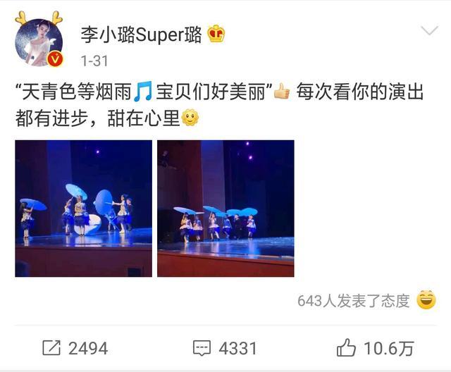Click the 10.6万 like count
Viewport: 451px width, 372px height.
click(x=388, y=349)
